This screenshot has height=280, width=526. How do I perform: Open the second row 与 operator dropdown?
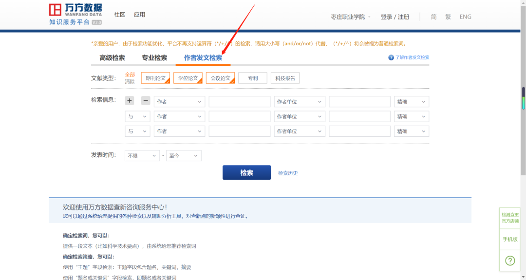click(137, 116)
